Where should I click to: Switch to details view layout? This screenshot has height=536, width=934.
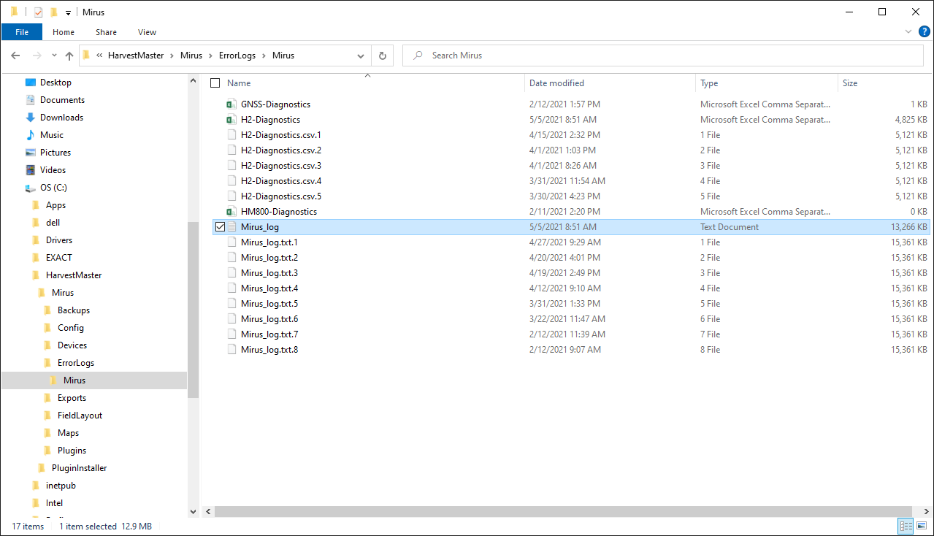pos(906,526)
